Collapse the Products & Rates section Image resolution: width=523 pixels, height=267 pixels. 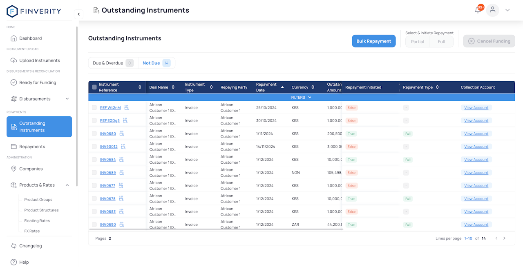67,185
